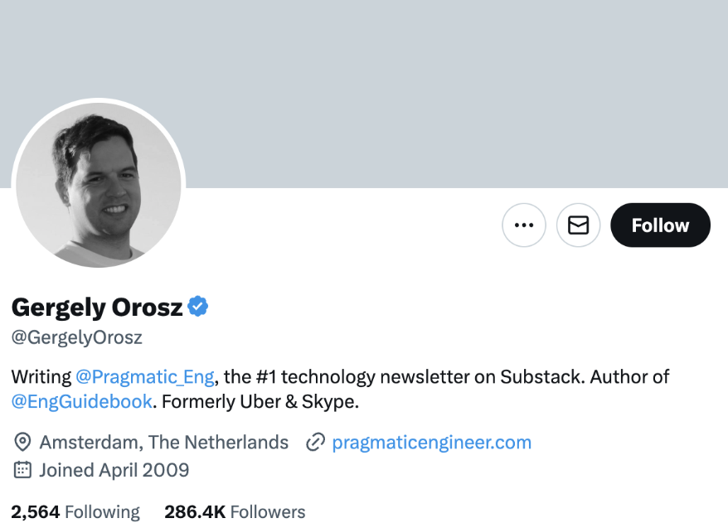This screenshot has height=528, width=728.
Task: Open the profile avatar photo
Action: 98,185
